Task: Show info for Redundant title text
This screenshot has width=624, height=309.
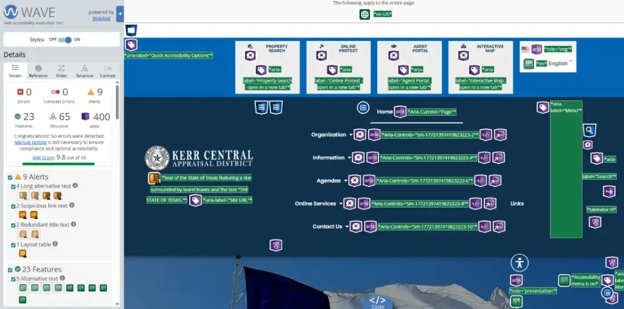Action: (74, 224)
